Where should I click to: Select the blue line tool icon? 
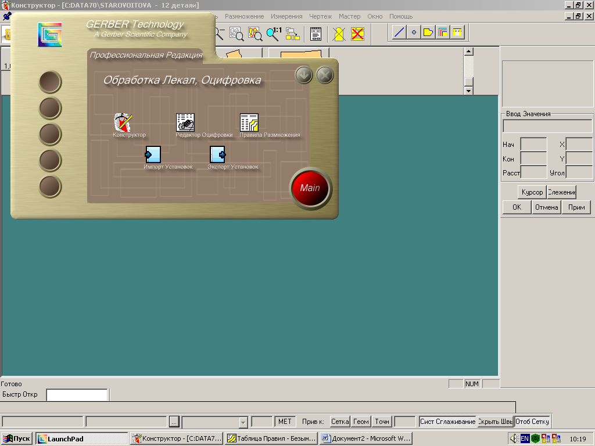click(x=399, y=33)
